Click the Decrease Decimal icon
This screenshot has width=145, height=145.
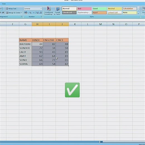[x=40, y=13]
